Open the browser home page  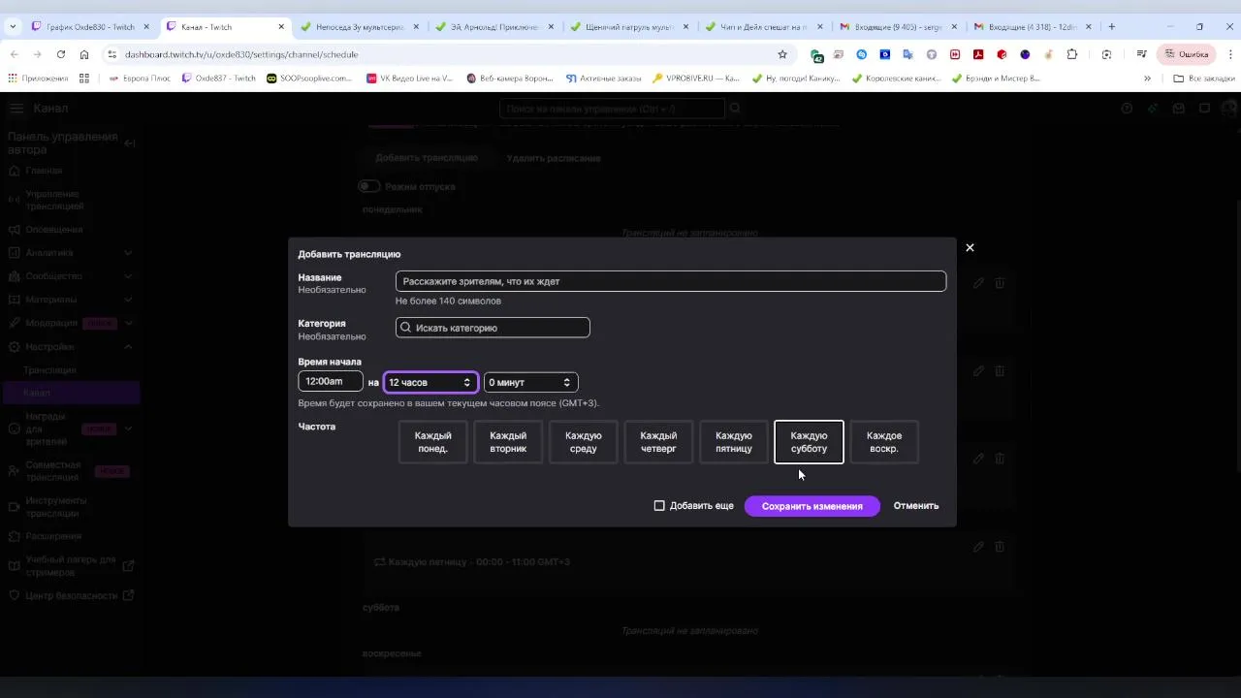pos(84,54)
